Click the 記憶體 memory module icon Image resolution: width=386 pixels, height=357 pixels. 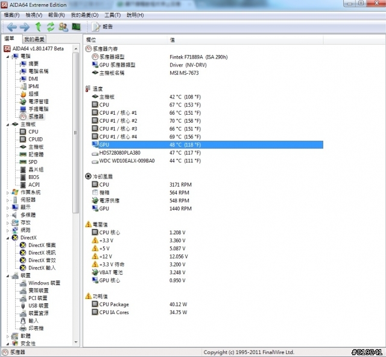tap(23, 155)
